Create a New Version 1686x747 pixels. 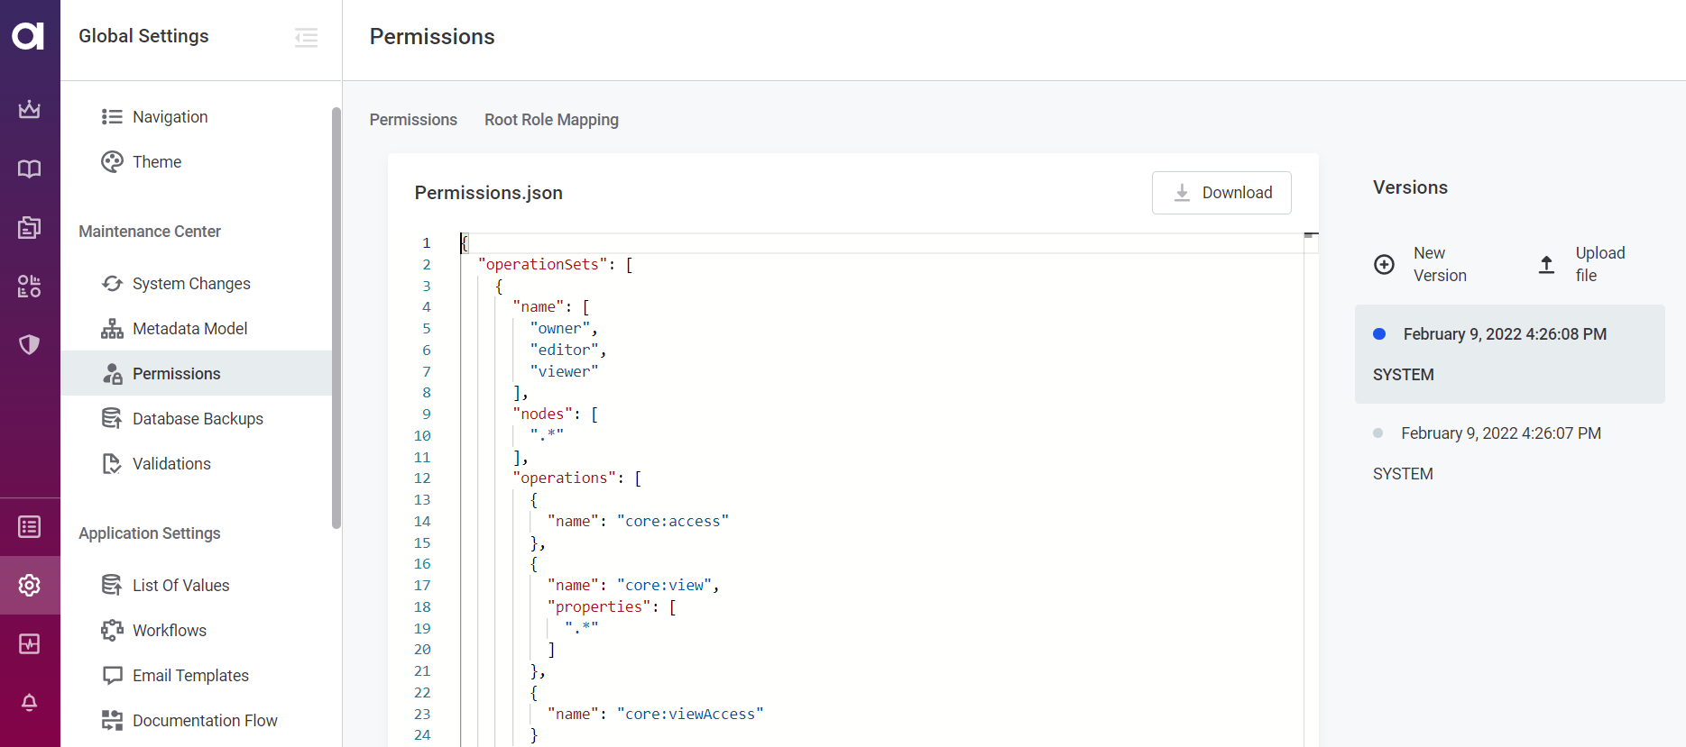tap(1440, 264)
